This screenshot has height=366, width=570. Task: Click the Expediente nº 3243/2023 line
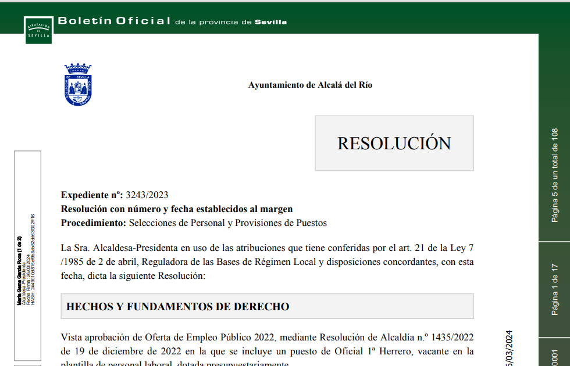[x=115, y=195]
